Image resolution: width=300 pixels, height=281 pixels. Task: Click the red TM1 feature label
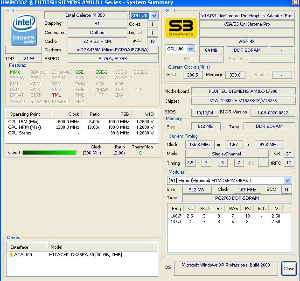56,95
